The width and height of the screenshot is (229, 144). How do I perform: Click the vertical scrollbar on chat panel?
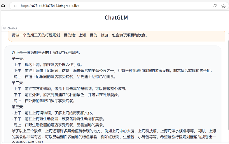228,87
